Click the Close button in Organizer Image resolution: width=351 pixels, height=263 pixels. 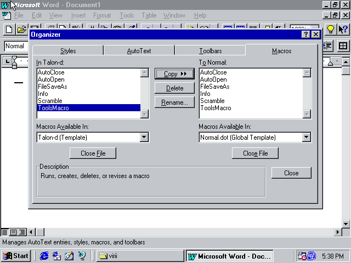[x=291, y=173]
